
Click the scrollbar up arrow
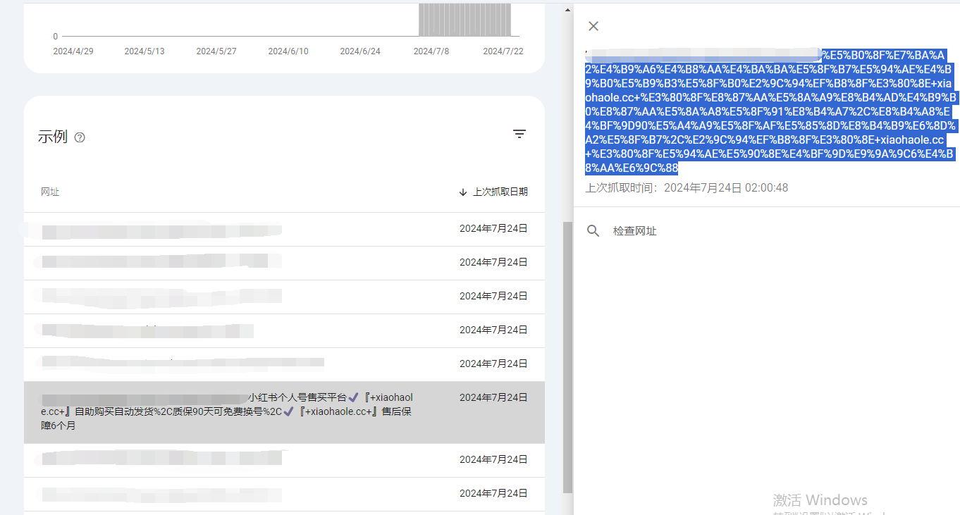click(568, 10)
